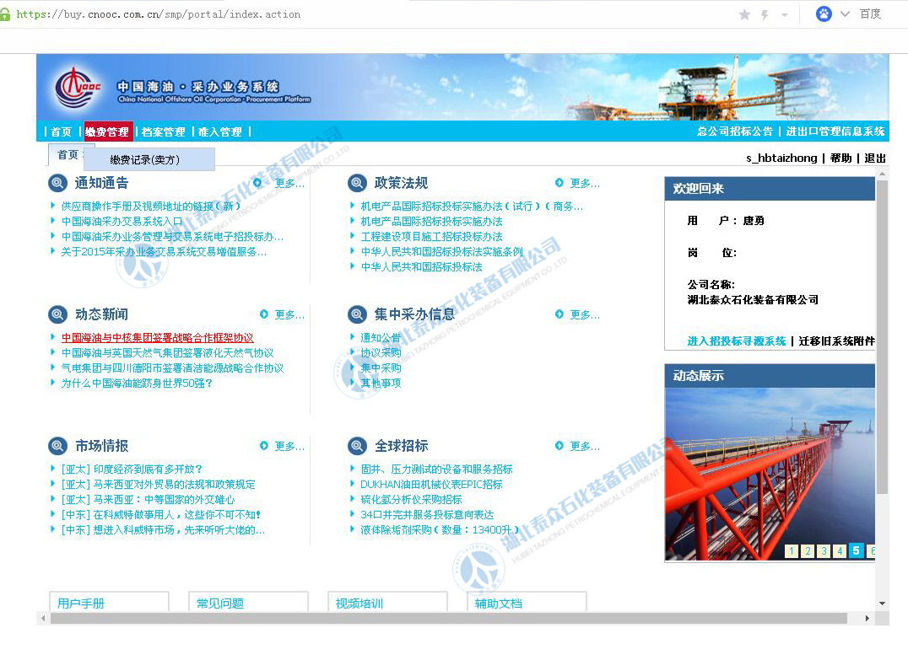
Task: Open 34口井完井服务投标意向表达 tender
Action: click(427, 515)
